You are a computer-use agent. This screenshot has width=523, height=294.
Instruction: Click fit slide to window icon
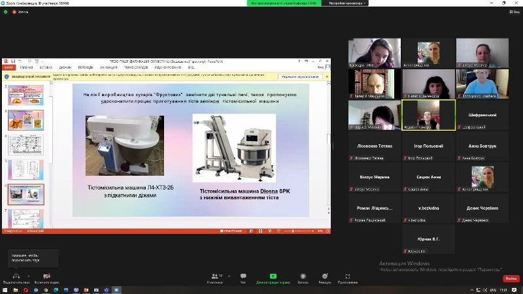(328, 231)
